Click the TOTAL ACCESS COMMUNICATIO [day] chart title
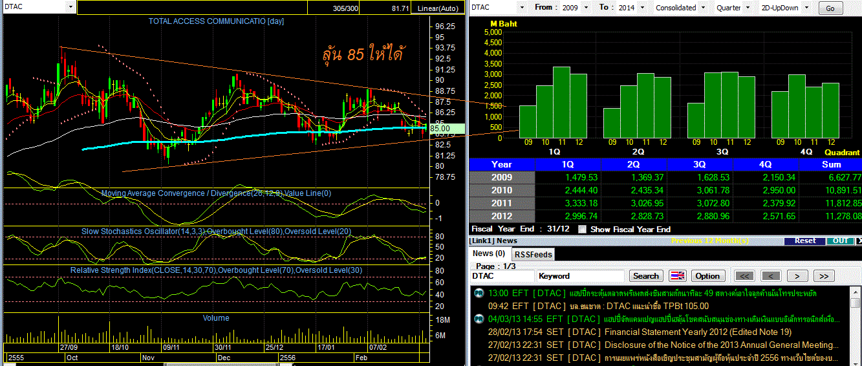Image resolution: width=862 pixels, height=366 pixels. pos(216,21)
